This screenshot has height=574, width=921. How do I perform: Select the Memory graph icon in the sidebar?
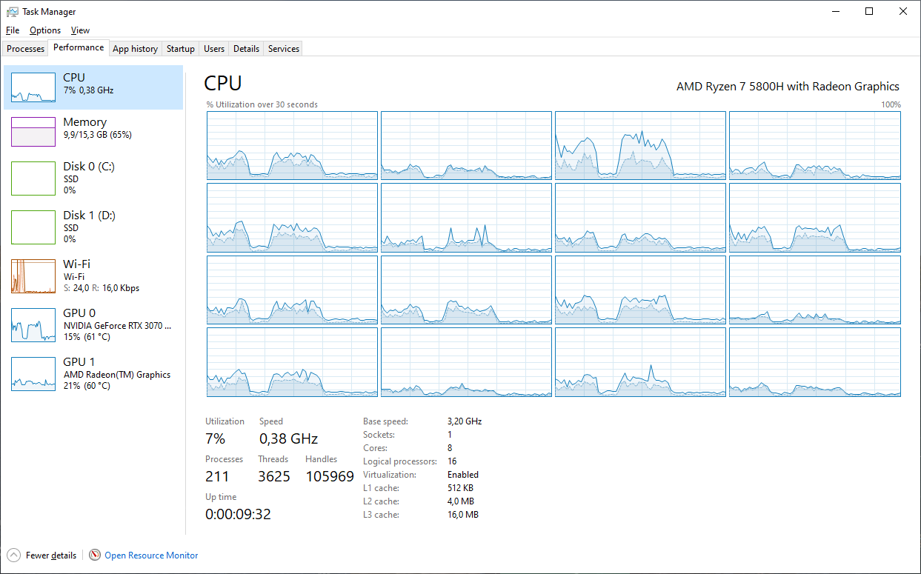(33, 131)
